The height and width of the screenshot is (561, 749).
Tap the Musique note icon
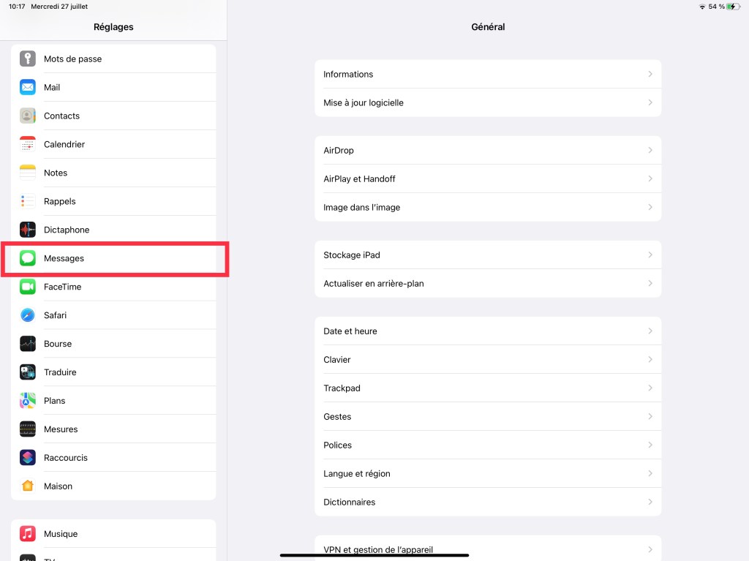click(x=28, y=534)
